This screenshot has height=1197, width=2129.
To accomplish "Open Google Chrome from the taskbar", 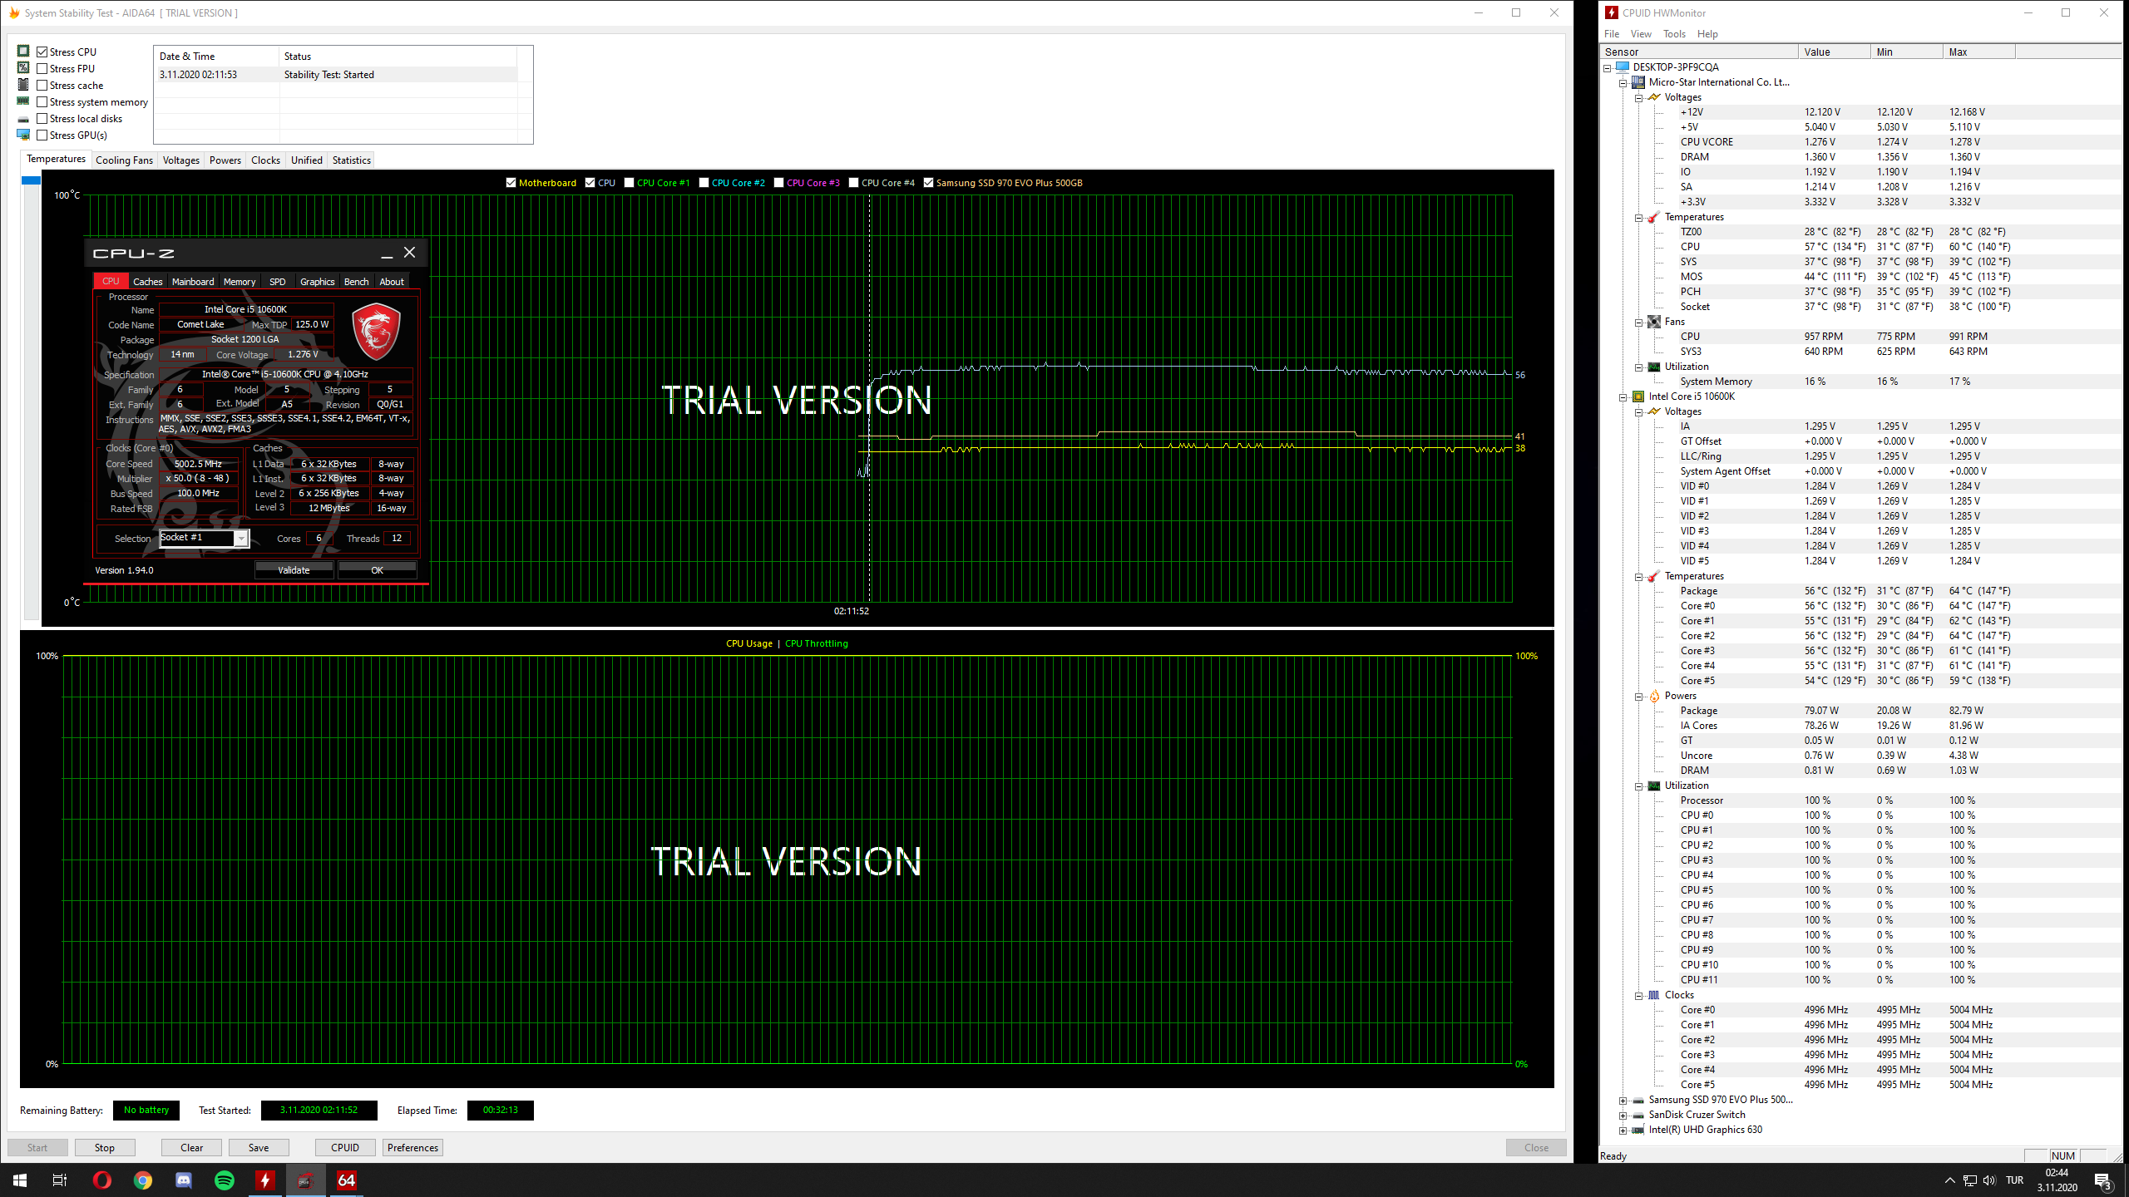I will point(143,1180).
